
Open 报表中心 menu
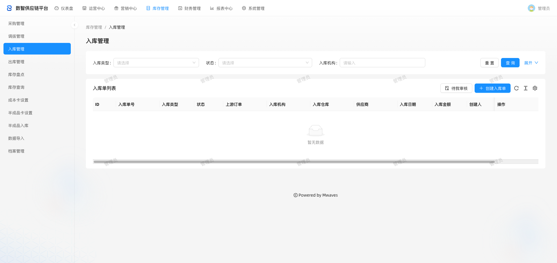(221, 8)
